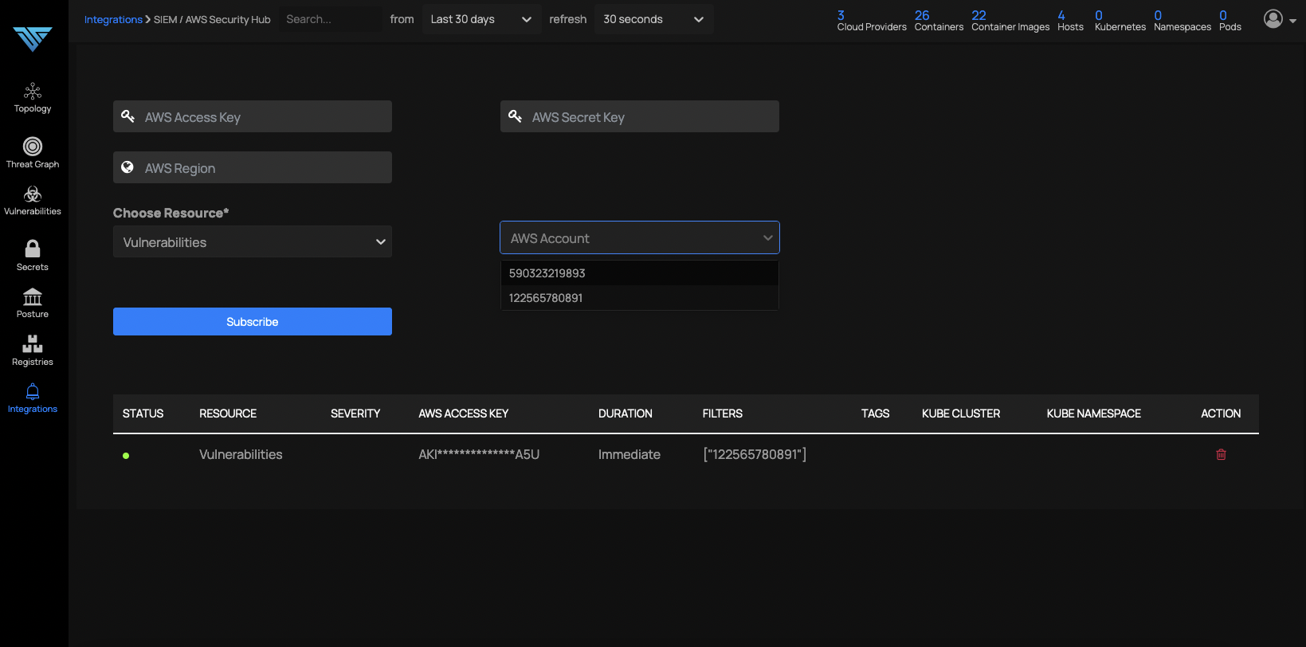The height and width of the screenshot is (647, 1306).
Task: Focus the Search input field
Action: (331, 19)
